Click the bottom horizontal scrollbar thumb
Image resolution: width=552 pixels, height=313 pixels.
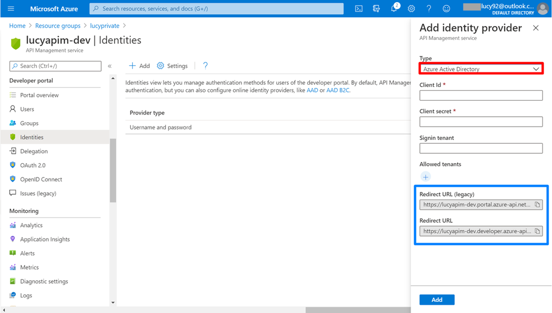point(358,310)
